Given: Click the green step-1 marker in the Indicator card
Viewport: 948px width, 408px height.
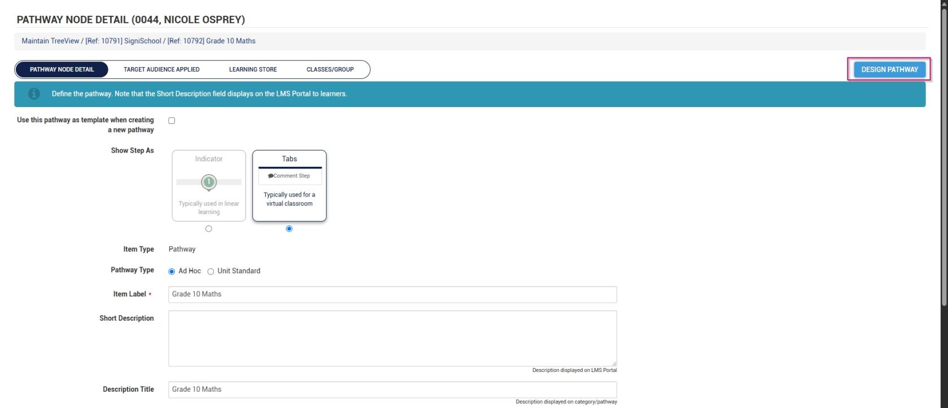Looking at the screenshot, I should point(209,182).
